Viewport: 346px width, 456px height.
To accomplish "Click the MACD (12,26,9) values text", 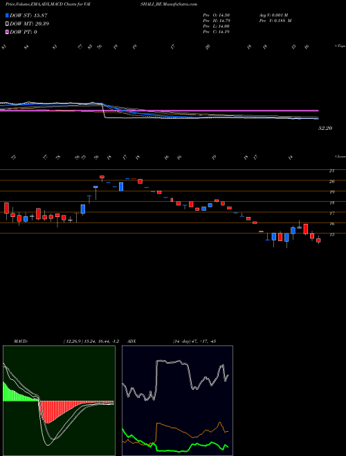I will tap(91, 341).
